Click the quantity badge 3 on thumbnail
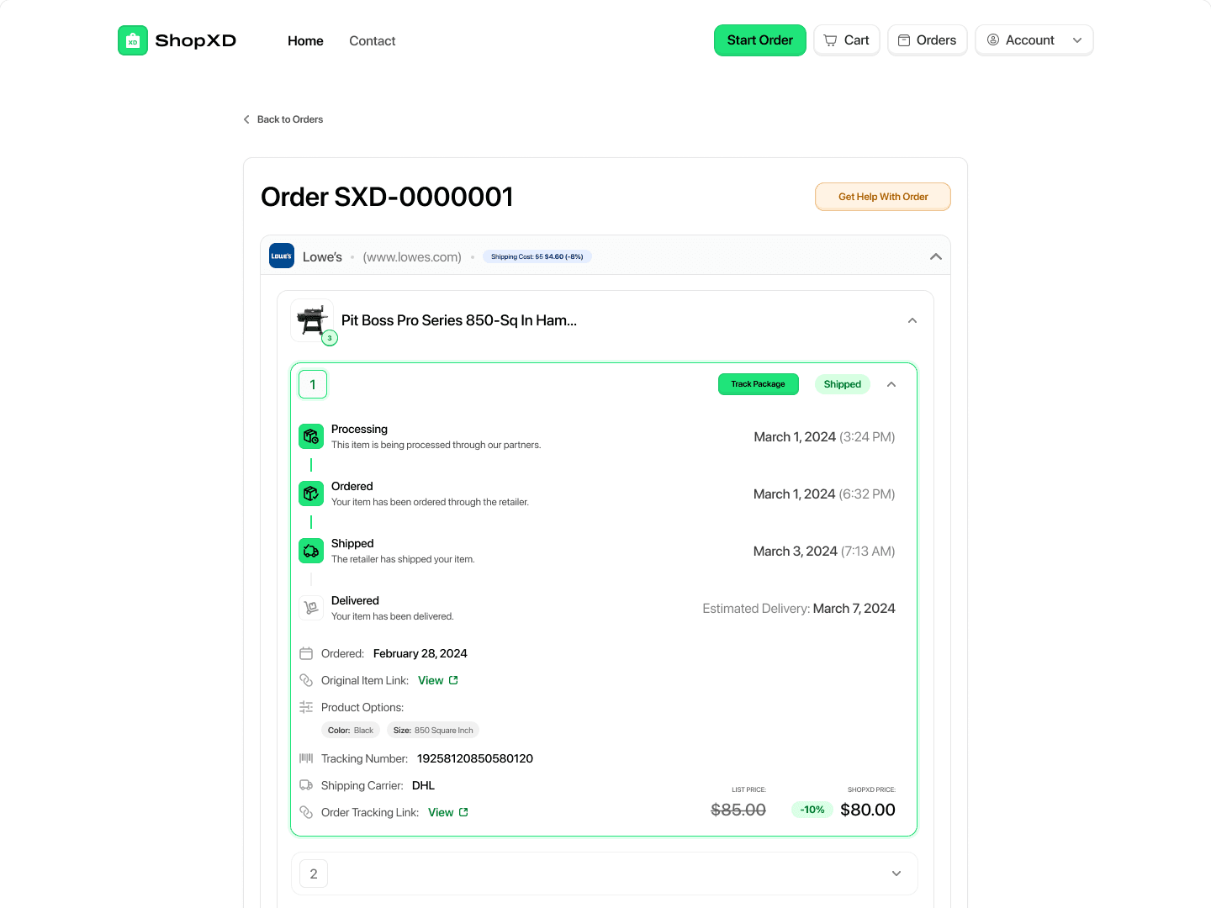Image resolution: width=1211 pixels, height=908 pixels. (330, 338)
